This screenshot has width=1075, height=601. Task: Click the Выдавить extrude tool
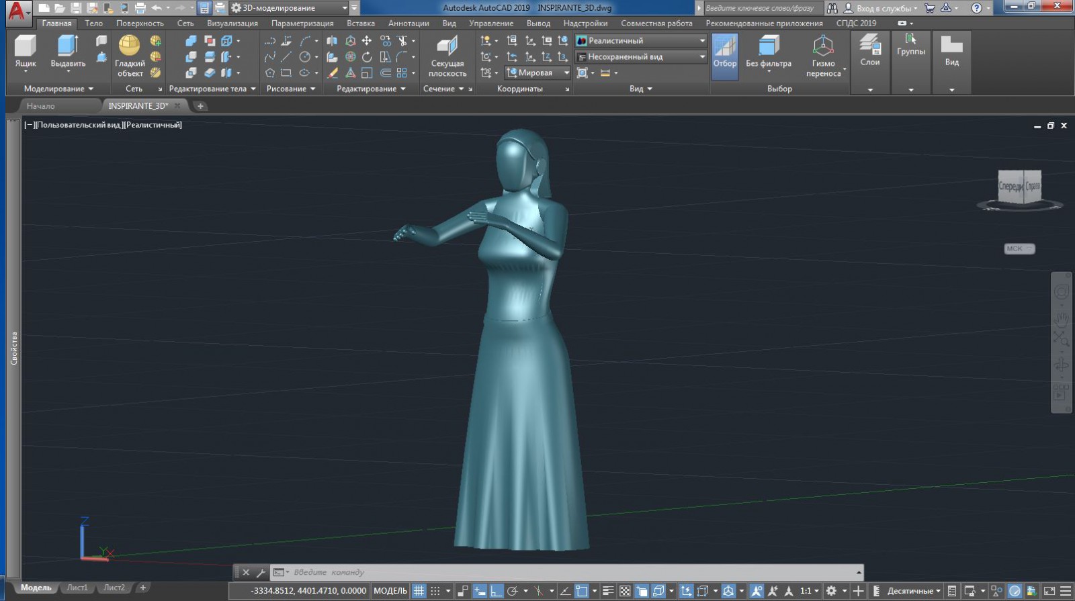[x=68, y=52]
